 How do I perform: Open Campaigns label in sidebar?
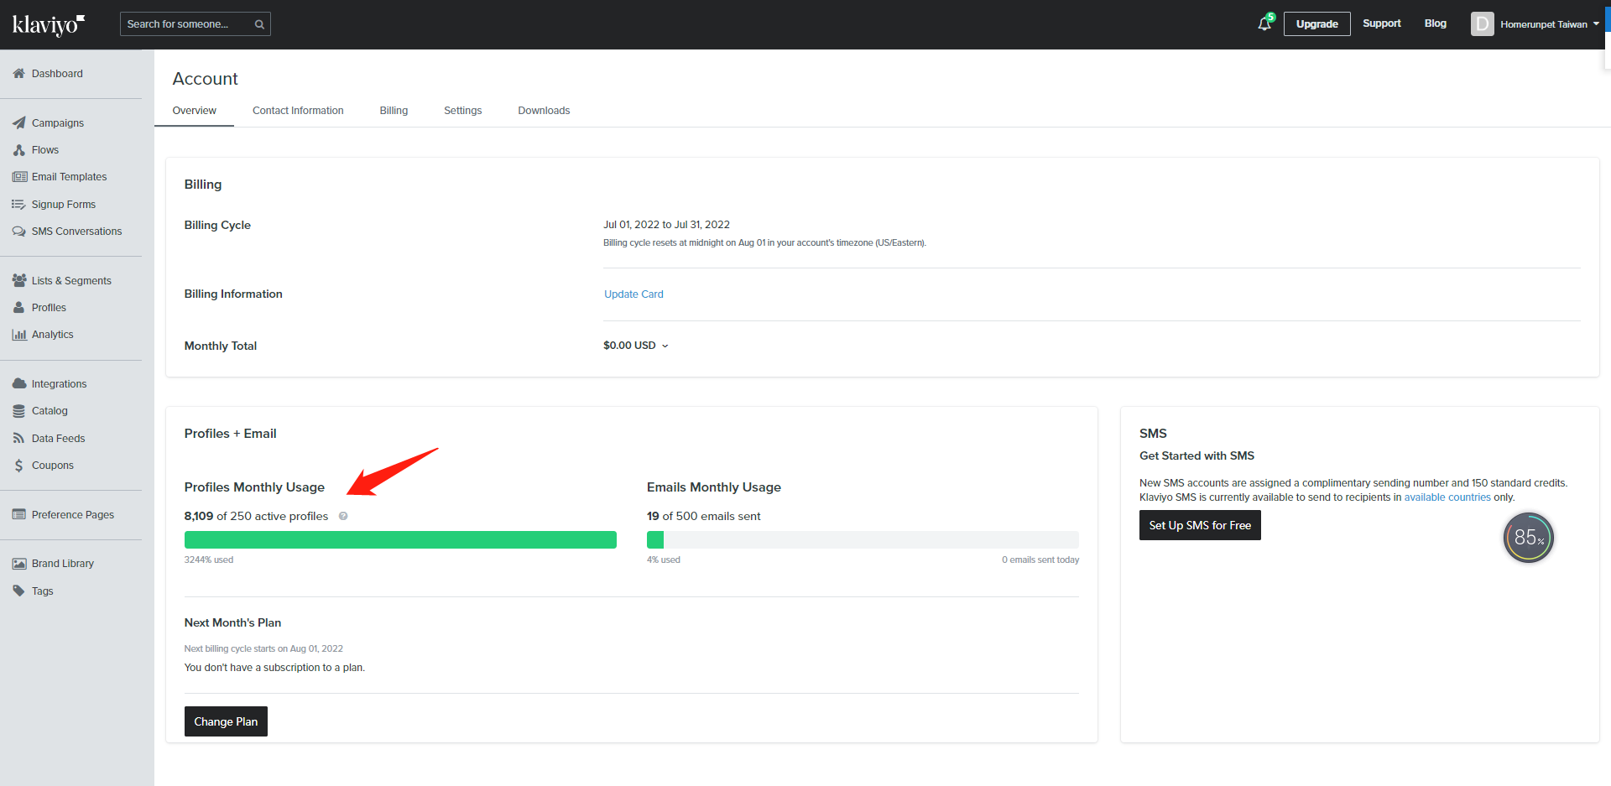pyautogui.click(x=58, y=123)
